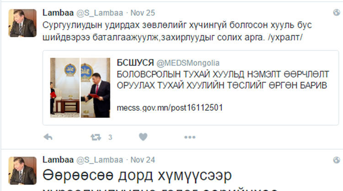Open Lambaa avatar on Nov 24 tweet

(22, 171)
